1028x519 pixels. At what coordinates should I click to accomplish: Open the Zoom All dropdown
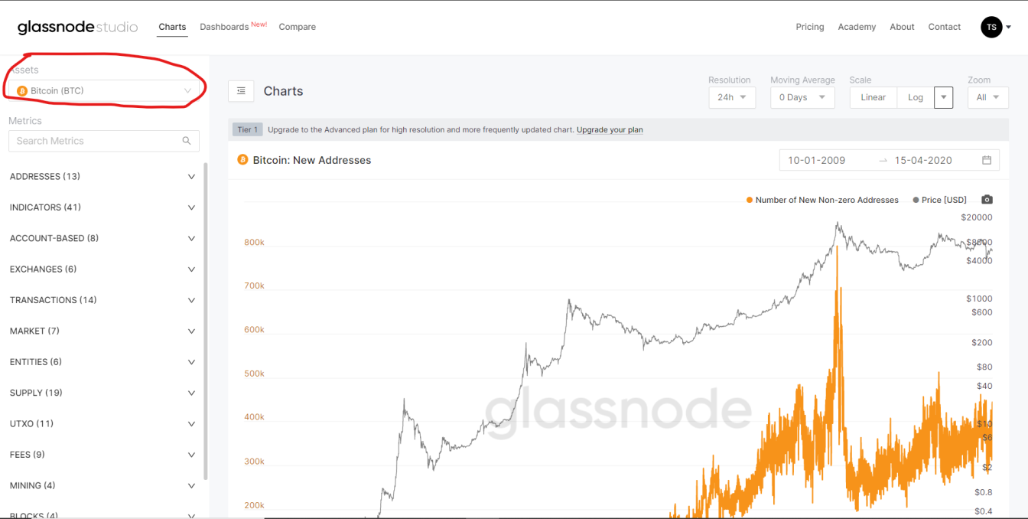tap(987, 97)
